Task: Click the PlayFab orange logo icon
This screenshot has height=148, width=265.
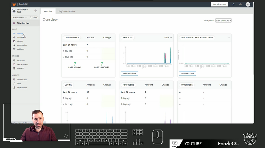Action: point(14,4)
